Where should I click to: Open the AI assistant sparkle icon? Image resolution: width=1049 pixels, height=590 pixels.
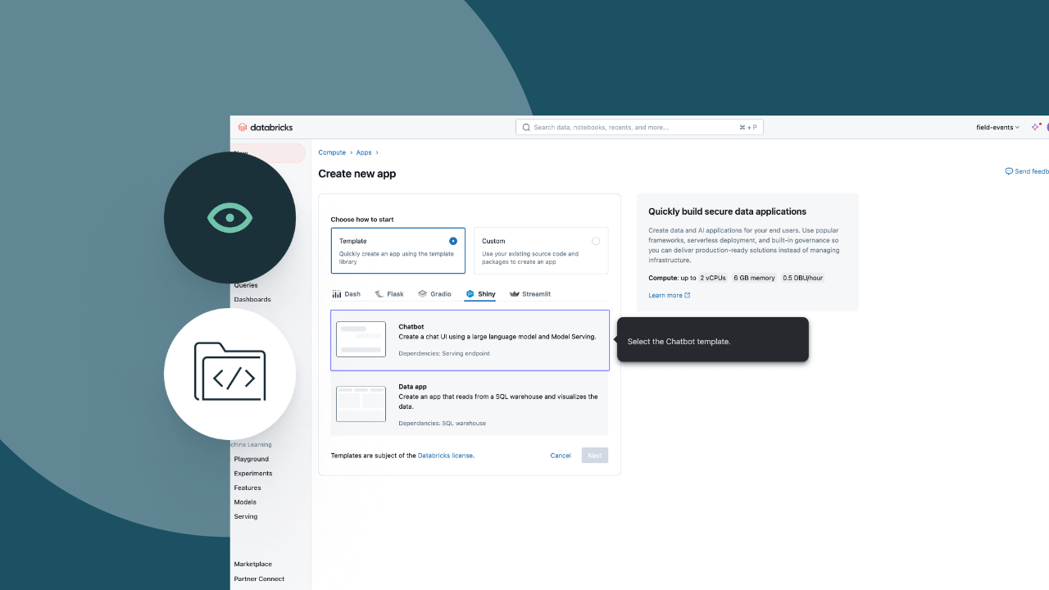click(x=1035, y=127)
